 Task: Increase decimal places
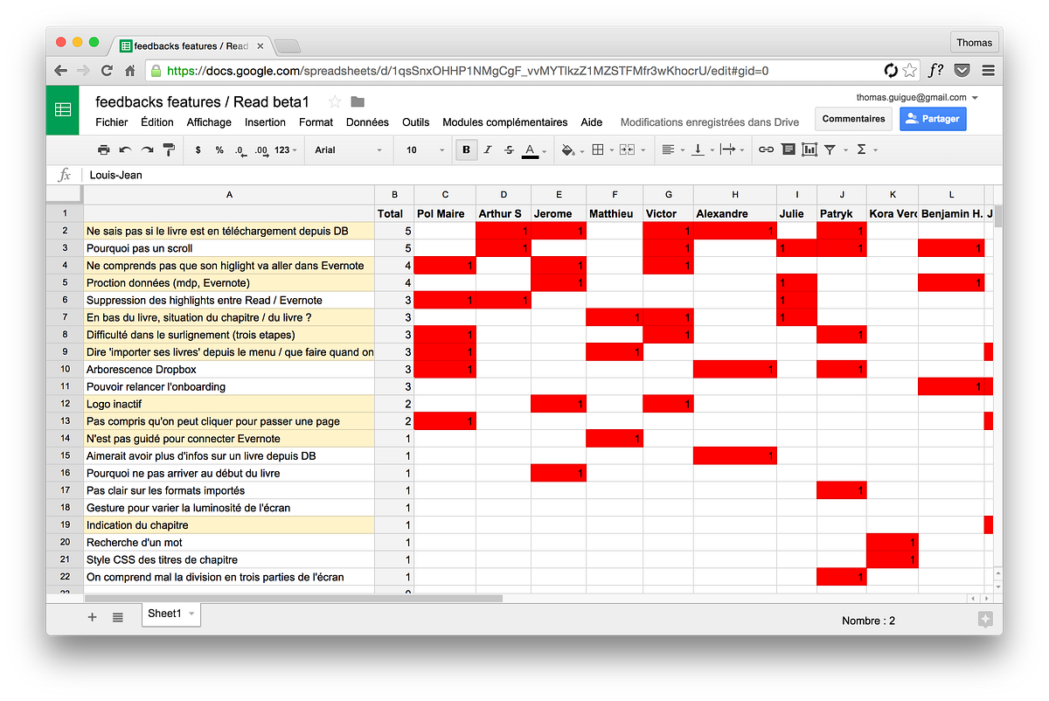[261, 150]
